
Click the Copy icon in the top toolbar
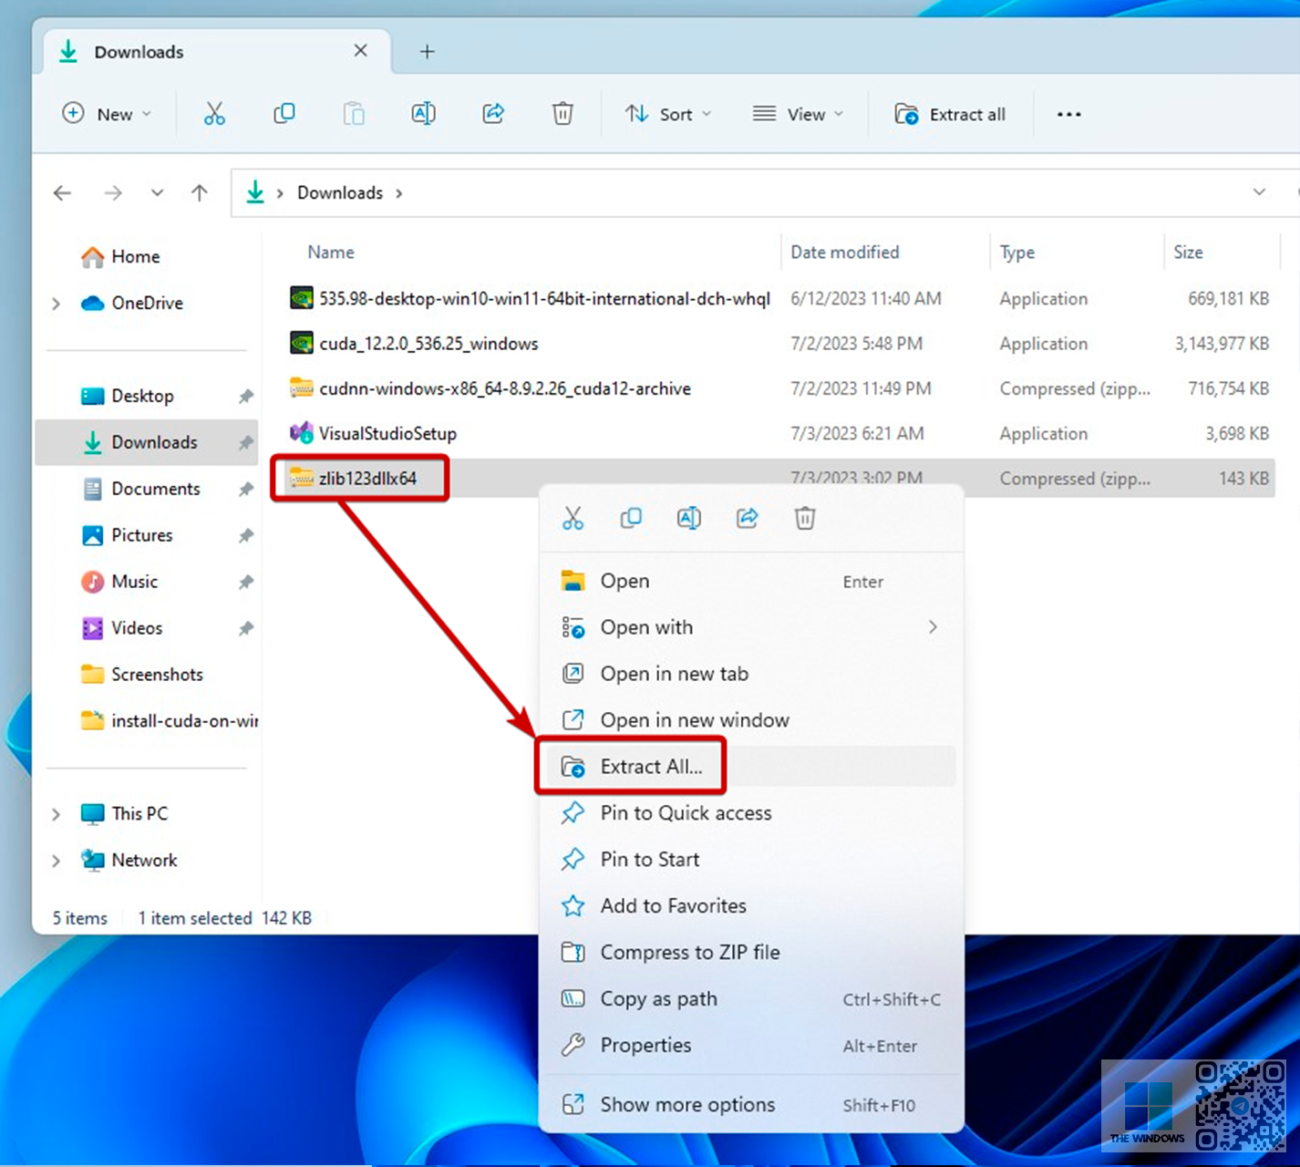(x=284, y=114)
